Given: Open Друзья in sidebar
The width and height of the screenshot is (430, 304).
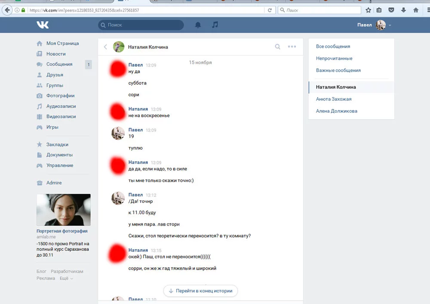Looking at the screenshot, I should 55,74.
